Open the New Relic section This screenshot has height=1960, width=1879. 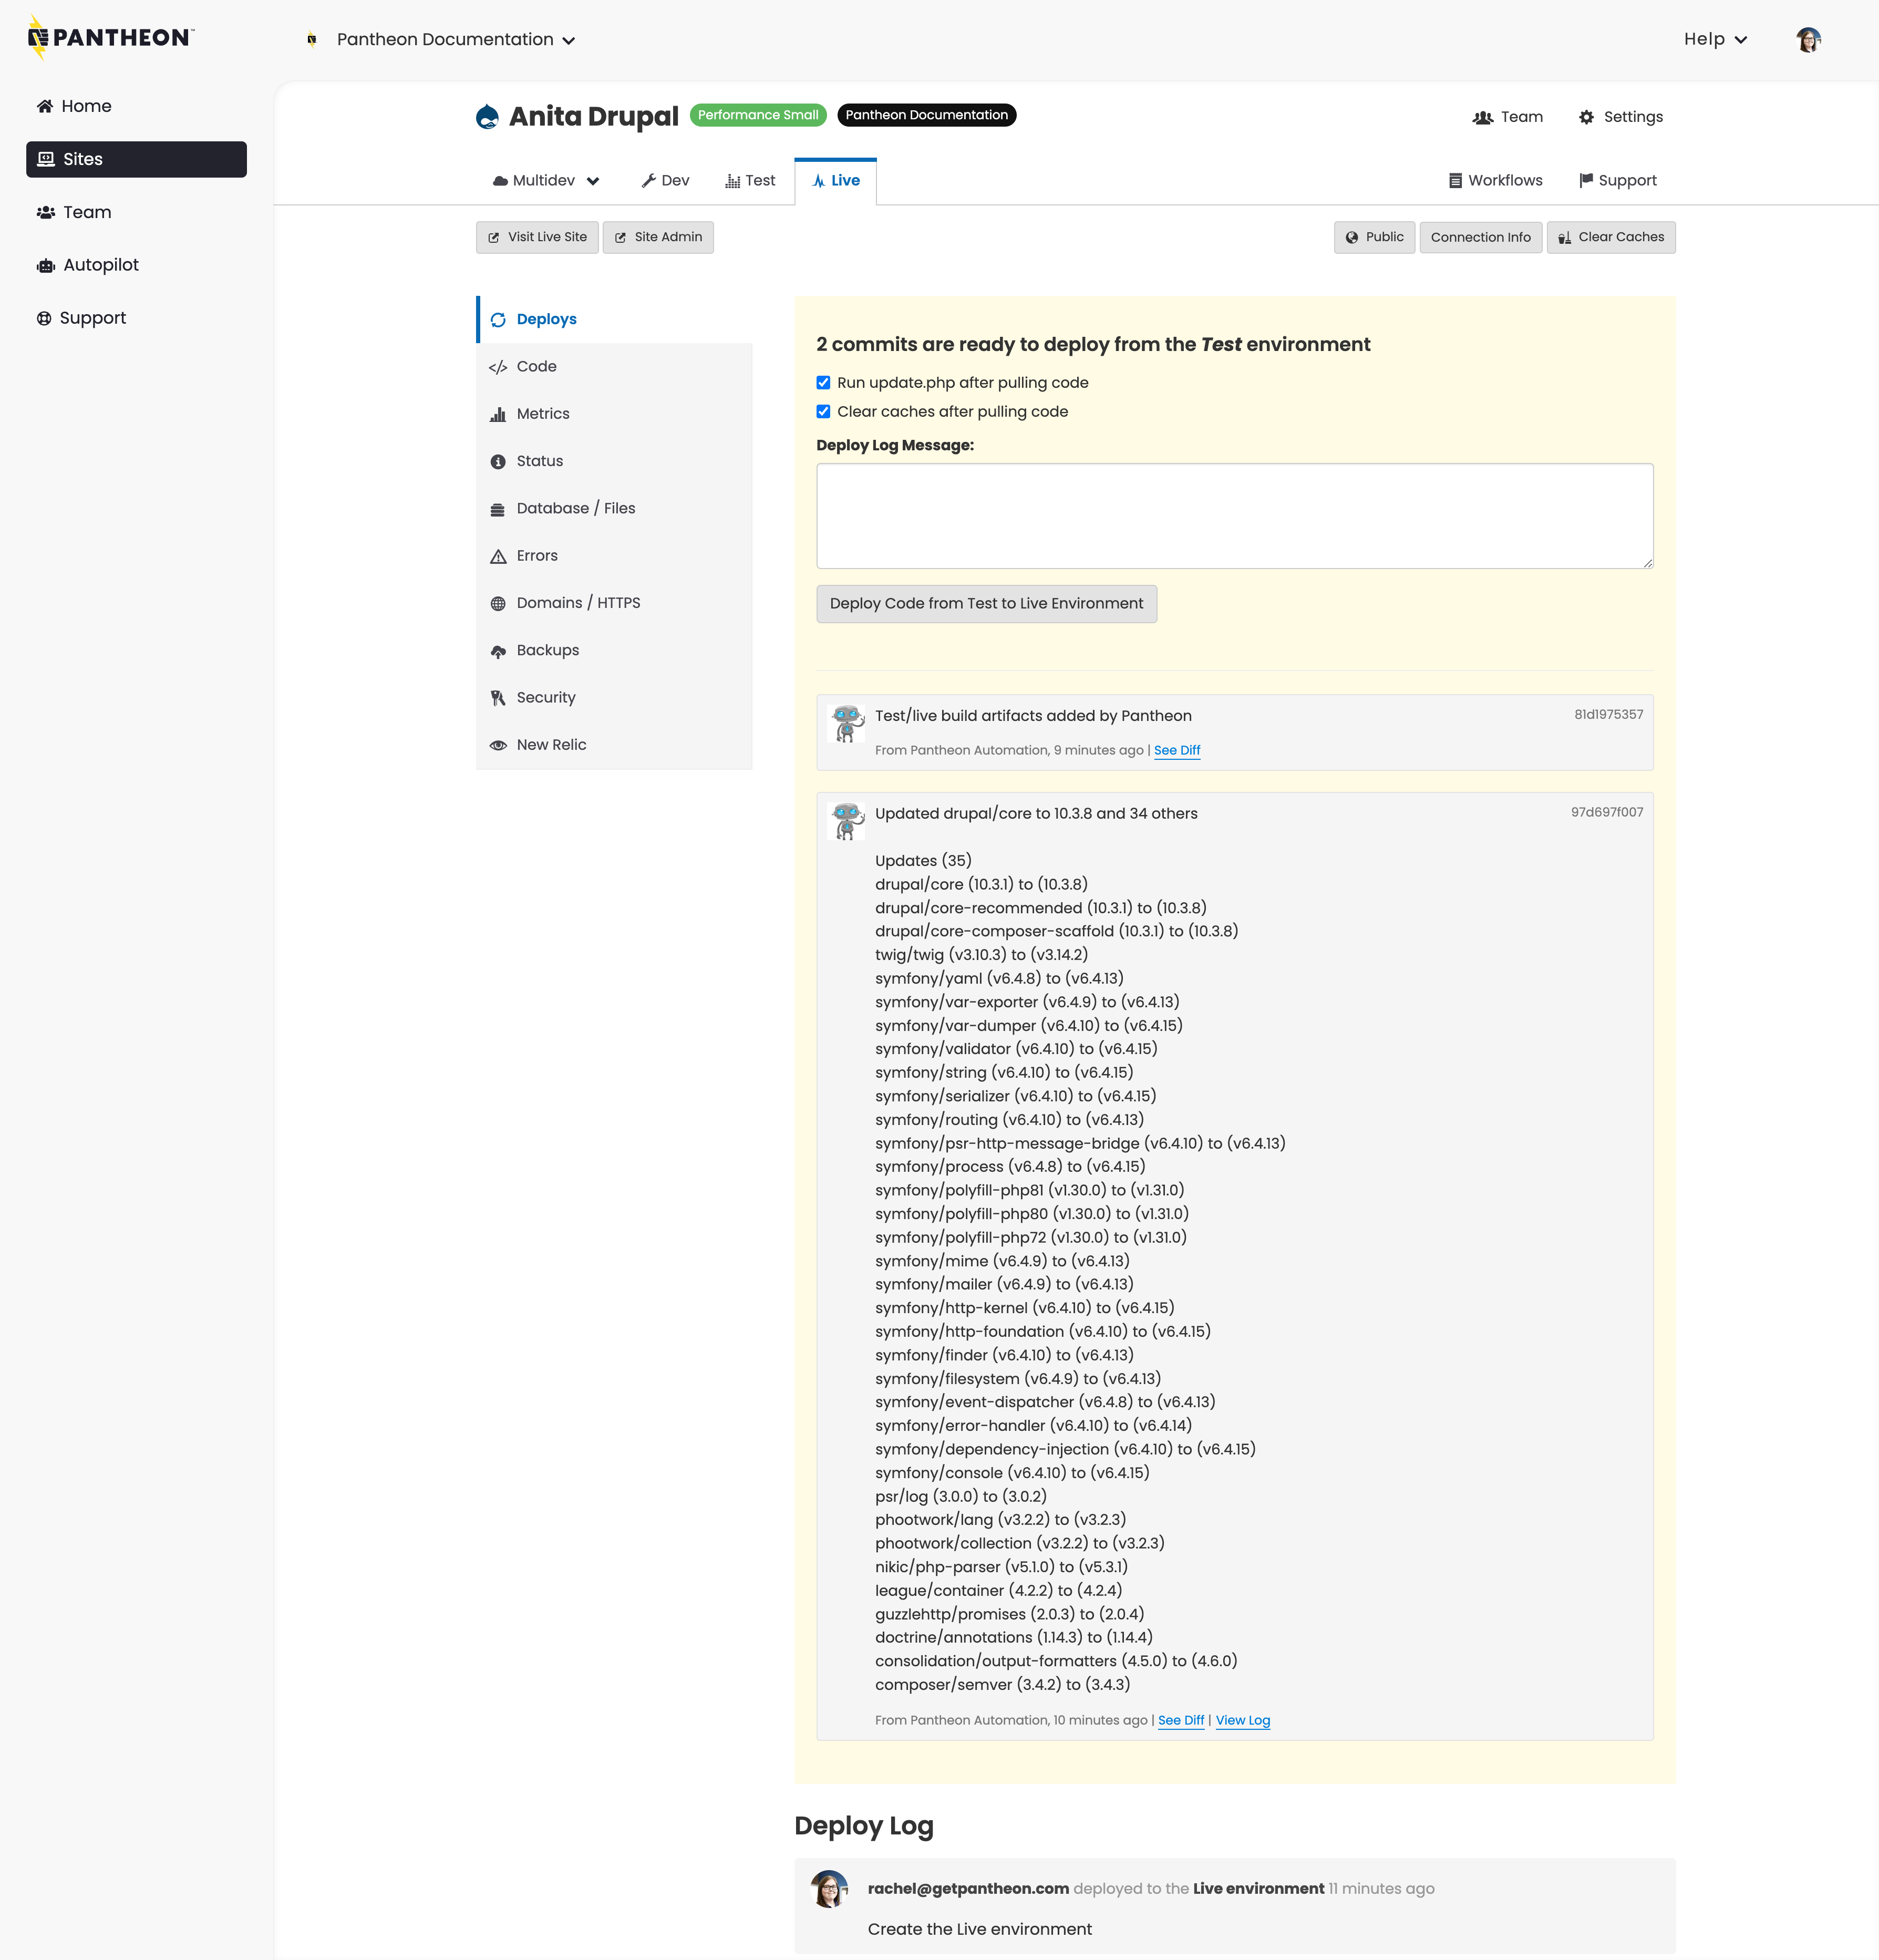[x=551, y=744]
